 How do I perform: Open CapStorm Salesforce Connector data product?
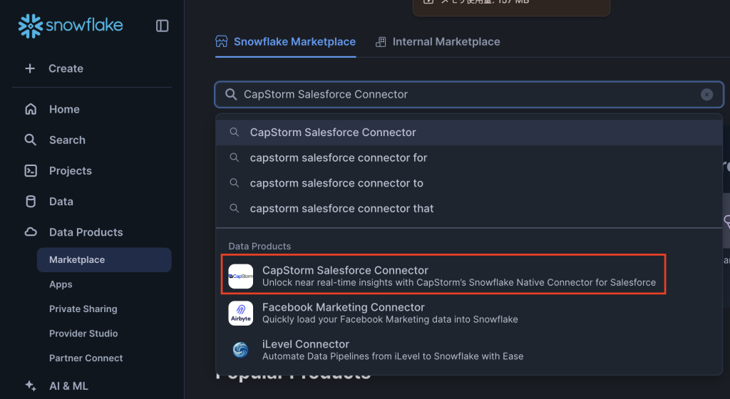(x=443, y=274)
